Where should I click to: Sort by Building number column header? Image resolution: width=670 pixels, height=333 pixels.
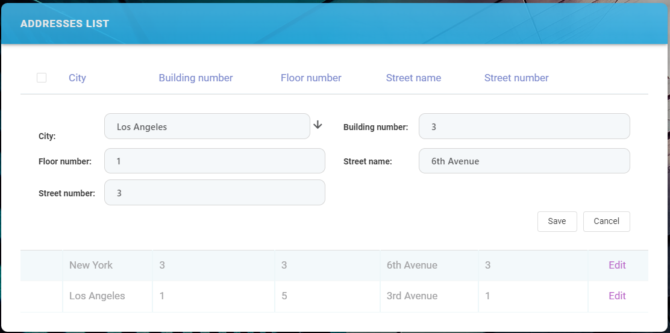tap(196, 78)
